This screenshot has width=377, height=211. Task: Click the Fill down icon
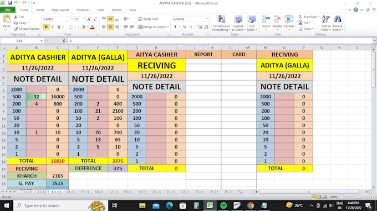(300, 23)
